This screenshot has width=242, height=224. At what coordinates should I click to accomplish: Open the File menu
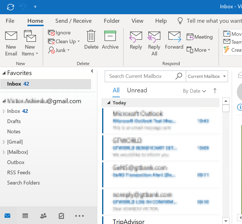(x=10, y=21)
